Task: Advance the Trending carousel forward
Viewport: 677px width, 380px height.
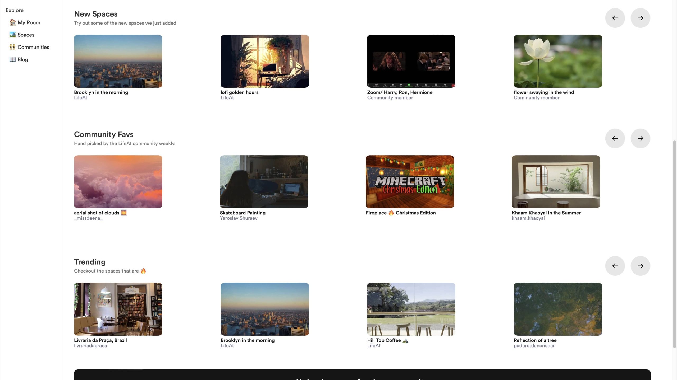Action: (640, 266)
